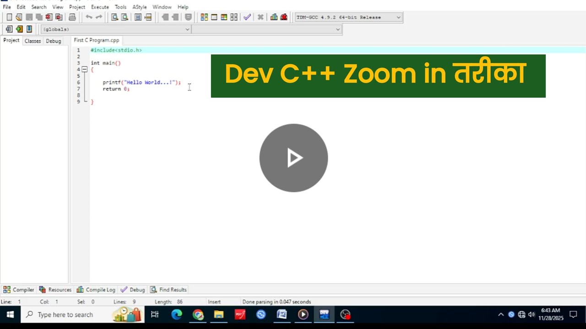
Task: Open the TDM-GCC 4.9.2 compiler dropdown
Action: point(348,17)
